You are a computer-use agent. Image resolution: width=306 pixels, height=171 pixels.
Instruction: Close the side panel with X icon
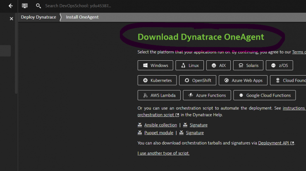click(12, 19)
